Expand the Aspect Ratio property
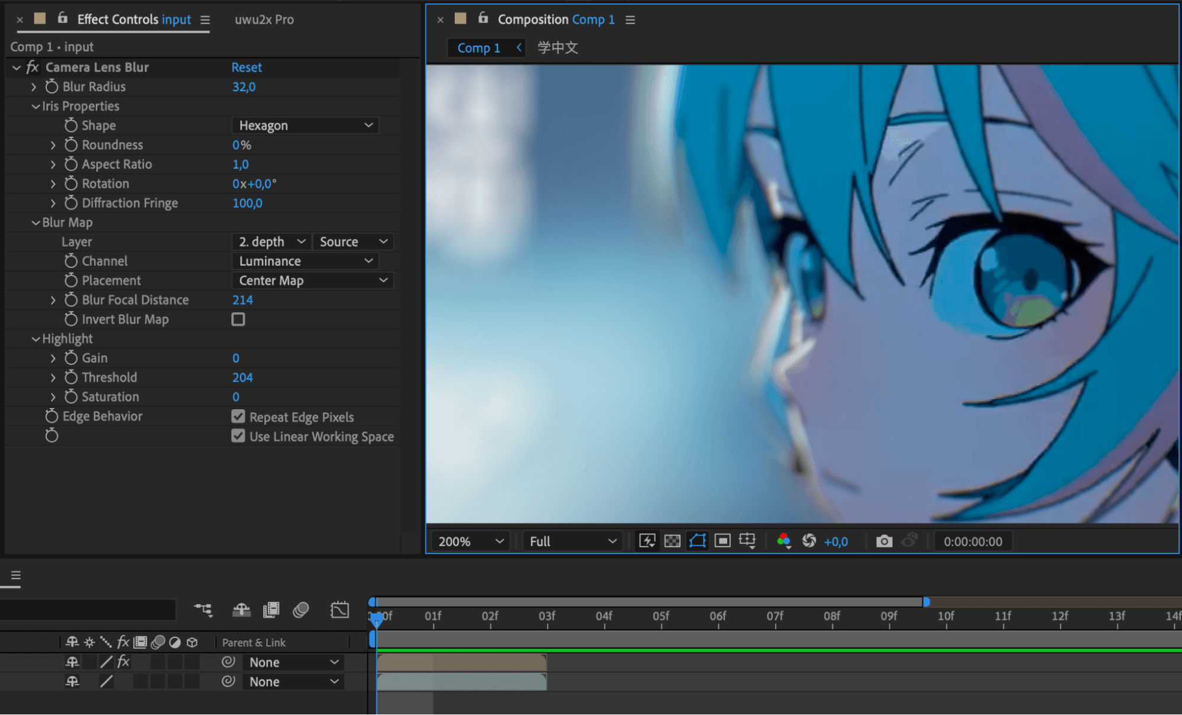The image size is (1182, 715). point(53,164)
